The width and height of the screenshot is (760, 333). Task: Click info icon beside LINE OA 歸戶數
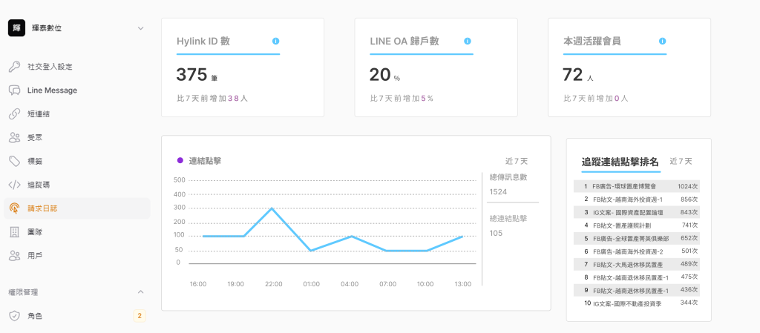tap(468, 41)
